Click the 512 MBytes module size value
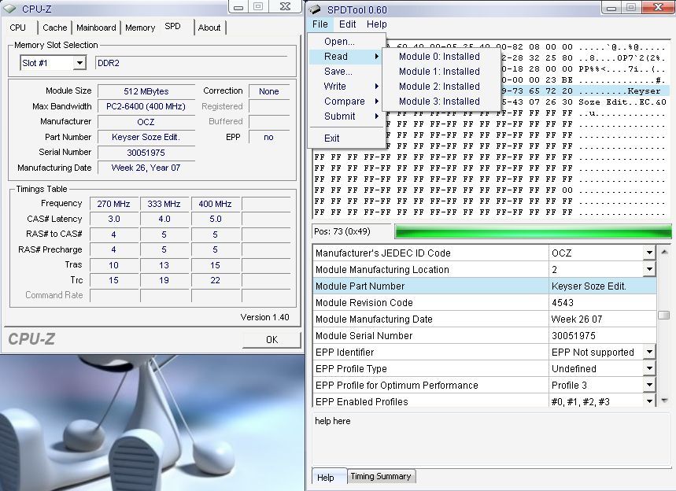This screenshot has height=491, width=676. click(x=146, y=91)
